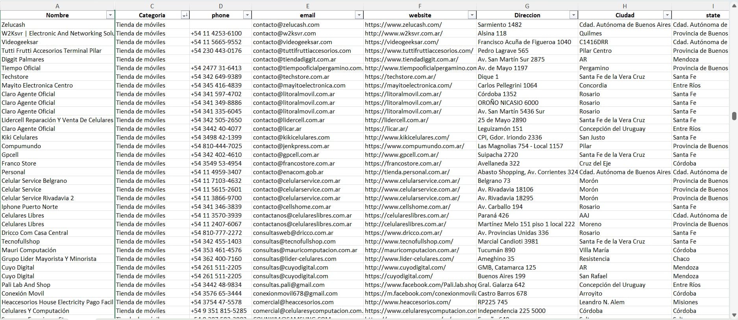Viewport: 738px width, 320px height.
Task: Select column E by its letter header
Action: (308, 6)
